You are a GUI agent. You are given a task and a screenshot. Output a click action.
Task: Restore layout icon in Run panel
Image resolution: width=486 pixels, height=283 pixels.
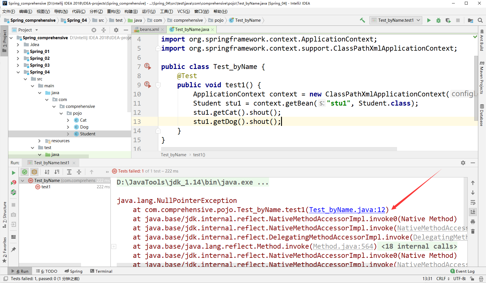click(x=13, y=237)
